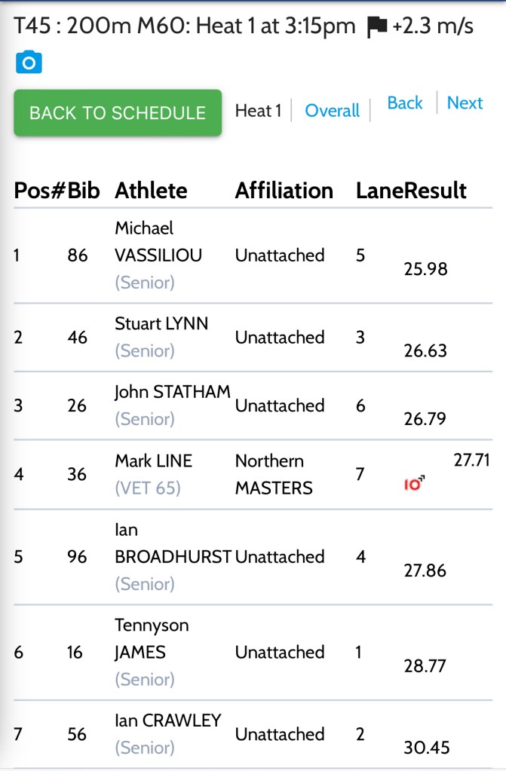
Task: Sort by the Athlete column header
Action: pos(151,191)
